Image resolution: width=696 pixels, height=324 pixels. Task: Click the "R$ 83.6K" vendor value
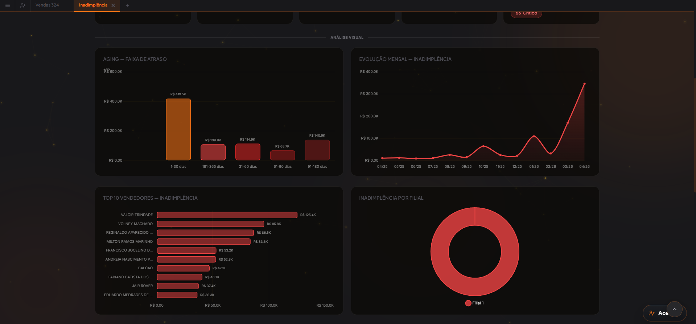click(261, 242)
